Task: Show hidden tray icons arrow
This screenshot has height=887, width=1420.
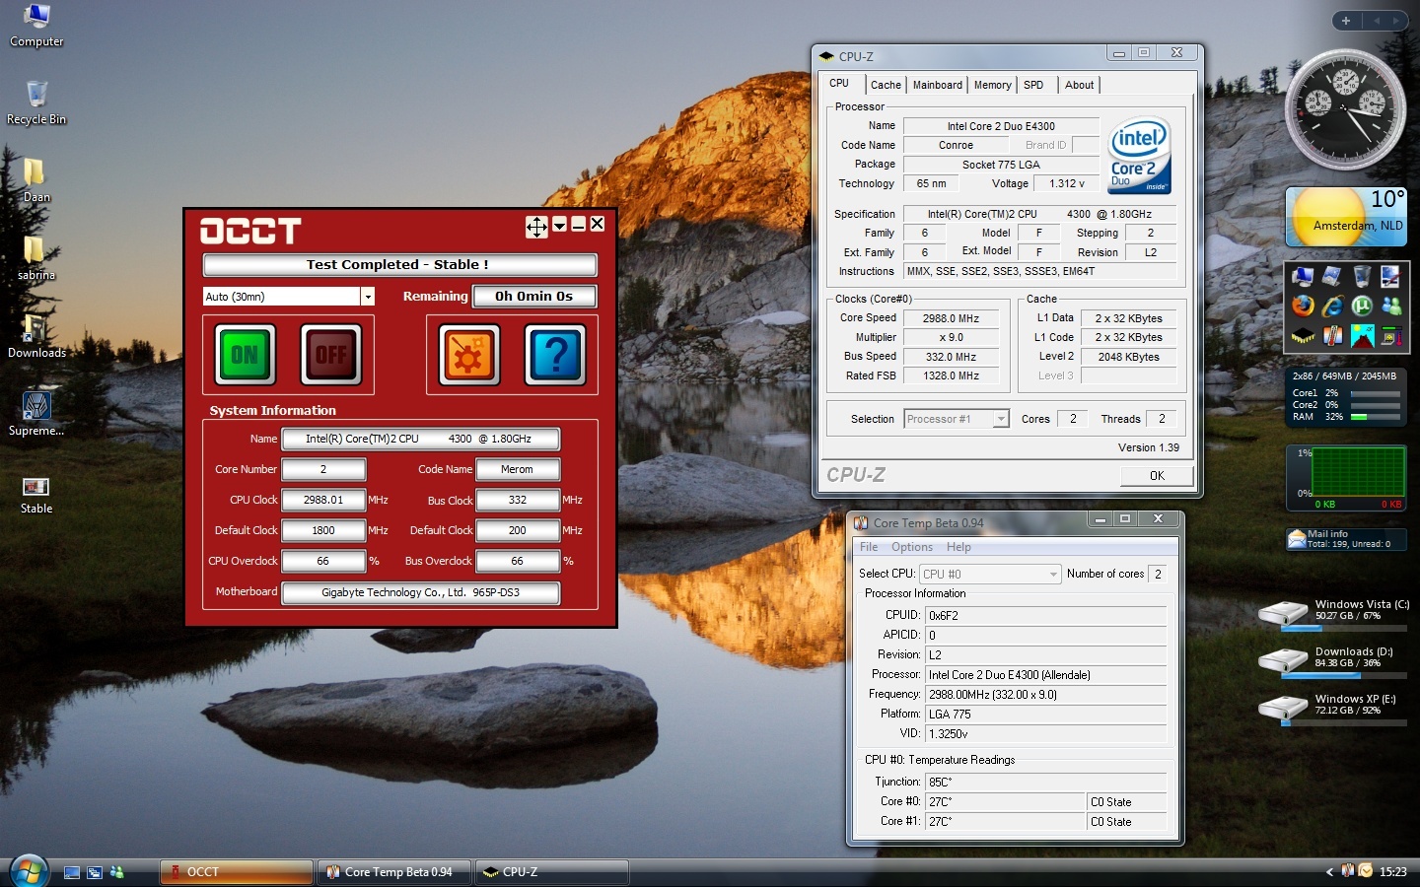Action: [1329, 872]
